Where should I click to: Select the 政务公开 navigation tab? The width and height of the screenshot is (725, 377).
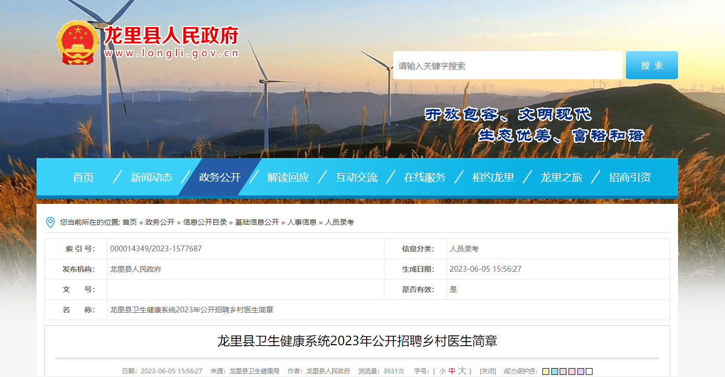[x=220, y=177]
